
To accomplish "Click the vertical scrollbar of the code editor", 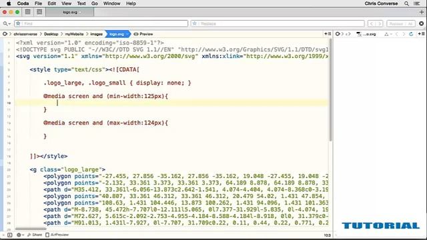I will pos(330,90).
